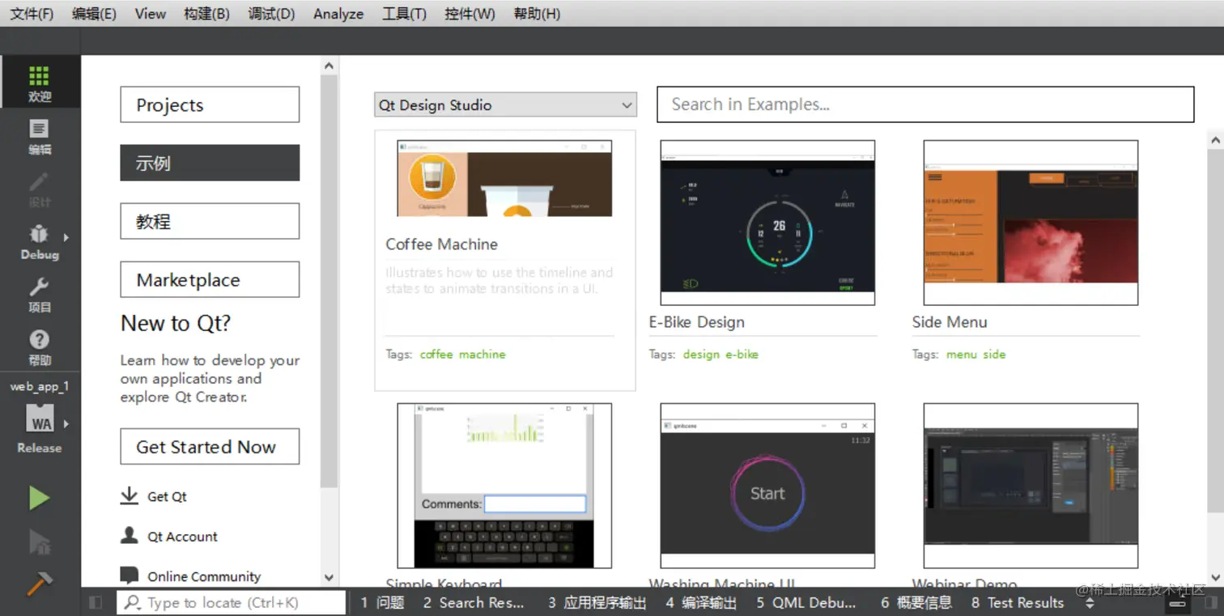Open the 5 QML Debugger pane
The height and width of the screenshot is (616, 1224).
click(805, 602)
